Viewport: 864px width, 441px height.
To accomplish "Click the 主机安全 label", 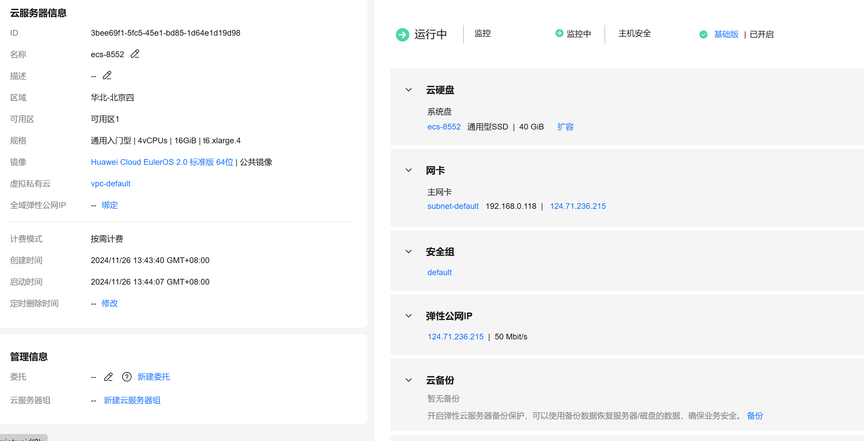I will 635,33.
